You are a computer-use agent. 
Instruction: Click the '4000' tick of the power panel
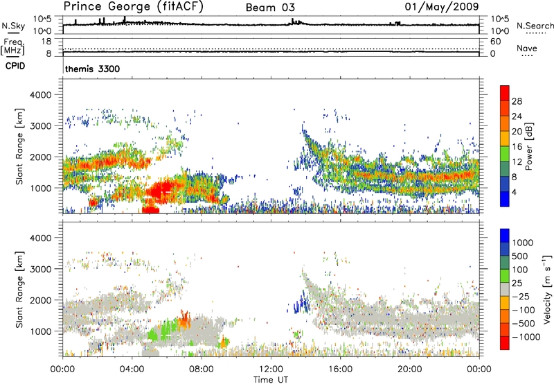click(x=41, y=95)
